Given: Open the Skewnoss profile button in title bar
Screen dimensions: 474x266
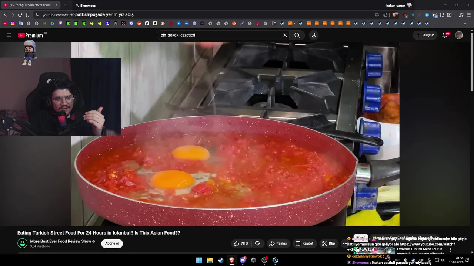Looking at the screenshot, I should 85,6.
